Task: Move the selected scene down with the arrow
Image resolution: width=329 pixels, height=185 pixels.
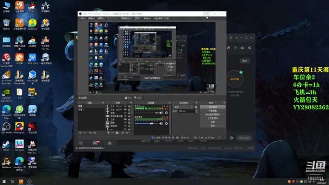Action: point(95,133)
